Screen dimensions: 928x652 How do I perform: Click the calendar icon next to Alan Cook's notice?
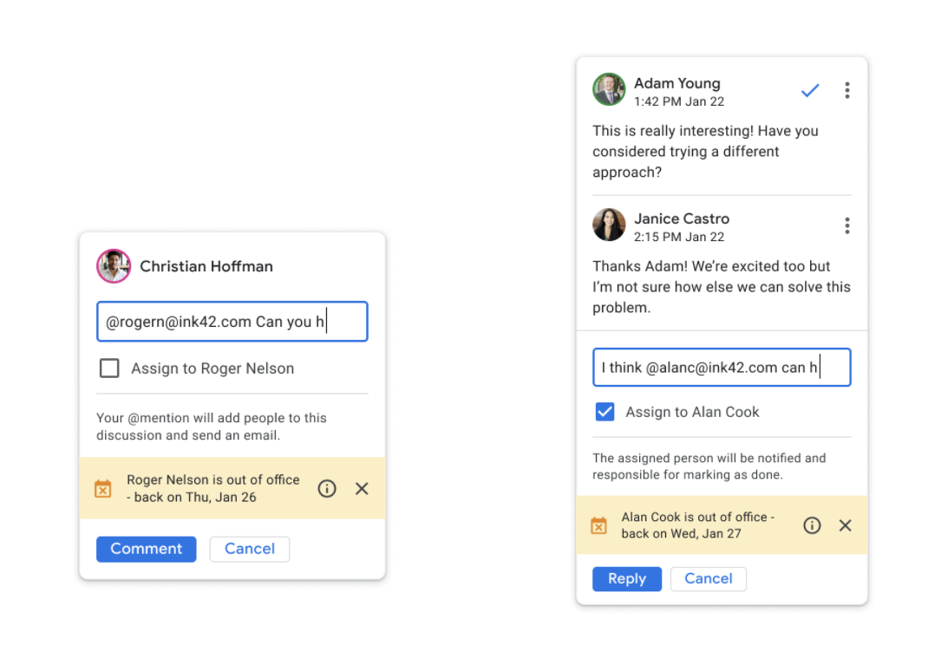pos(598,525)
